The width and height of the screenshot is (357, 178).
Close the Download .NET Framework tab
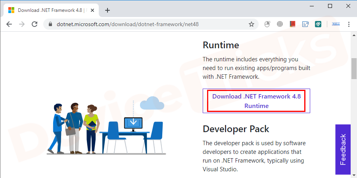click(92, 10)
